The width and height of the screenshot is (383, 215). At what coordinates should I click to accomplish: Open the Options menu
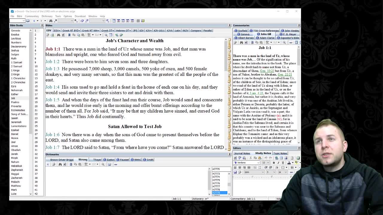click(68, 16)
